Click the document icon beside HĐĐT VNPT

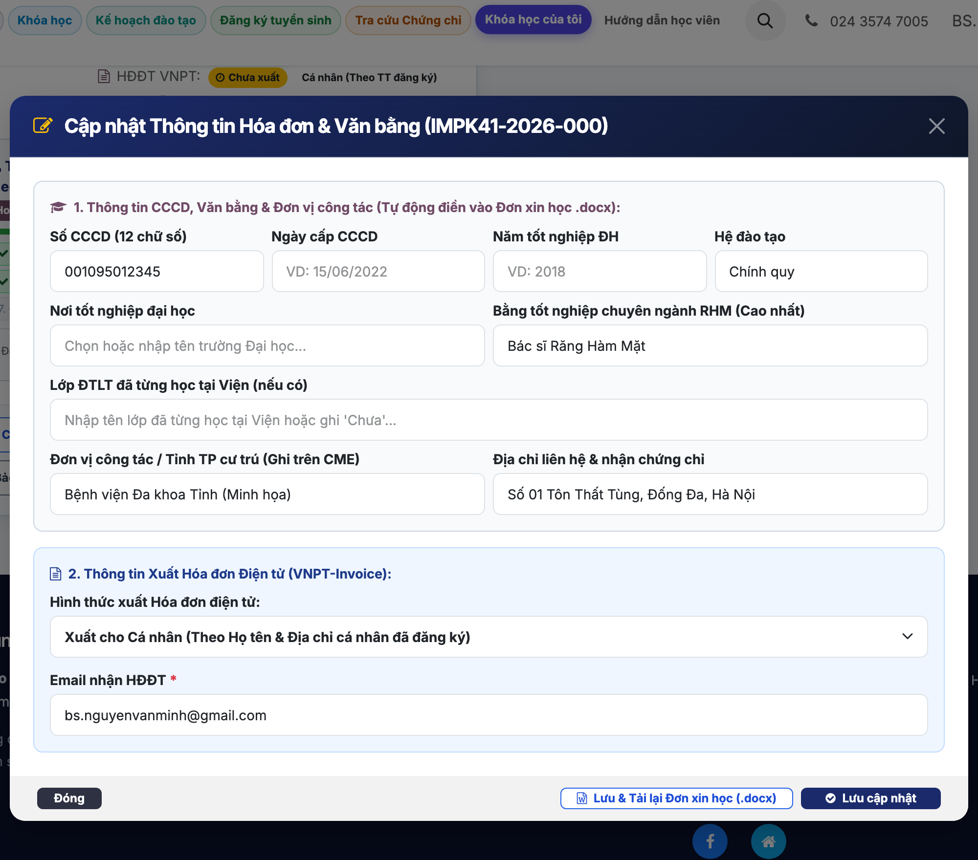point(104,76)
